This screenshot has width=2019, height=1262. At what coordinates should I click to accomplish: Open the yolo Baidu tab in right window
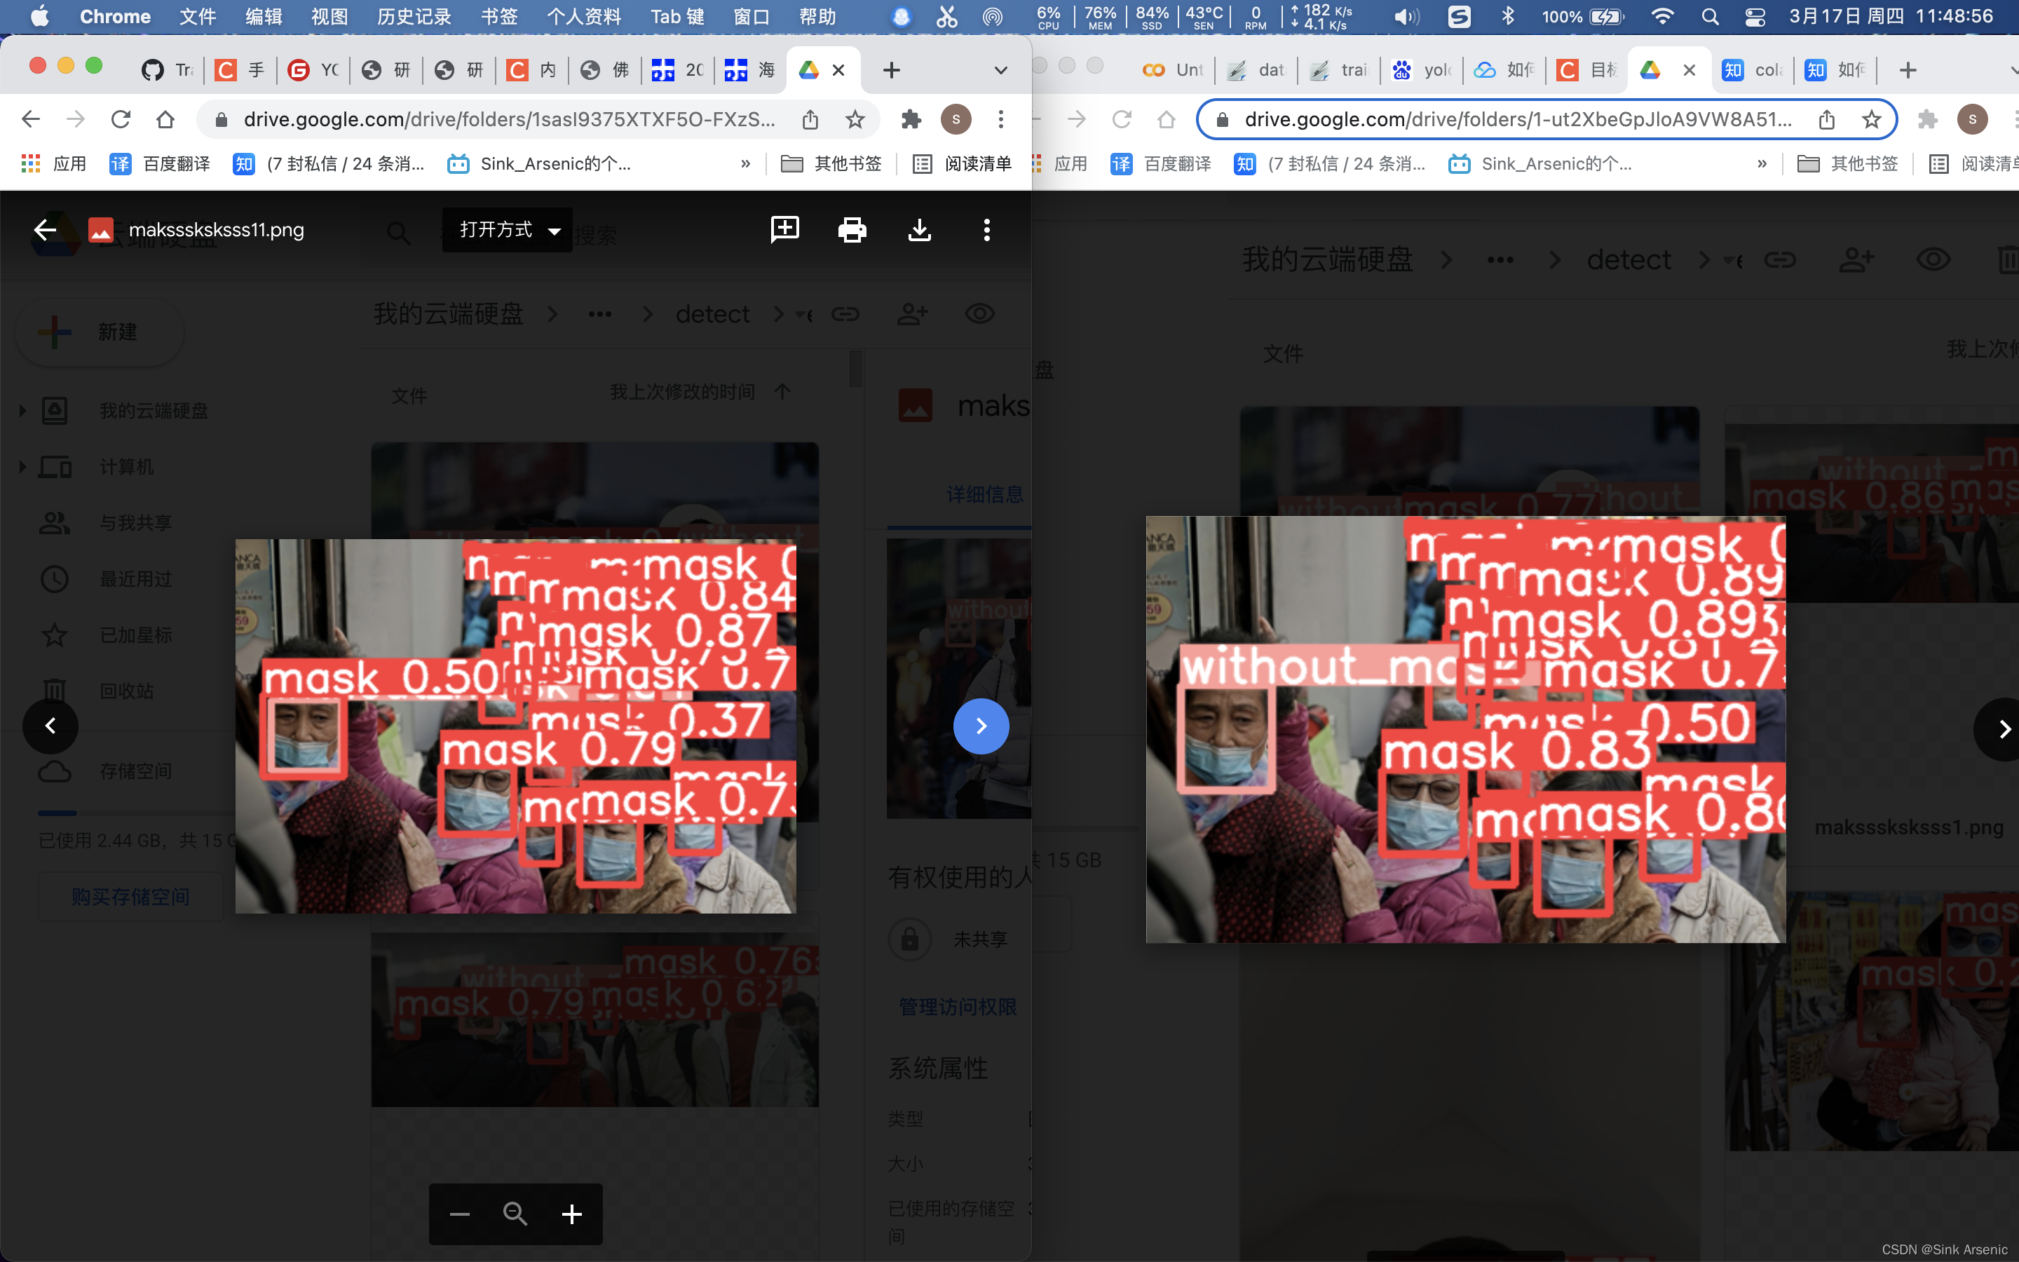tap(1422, 70)
